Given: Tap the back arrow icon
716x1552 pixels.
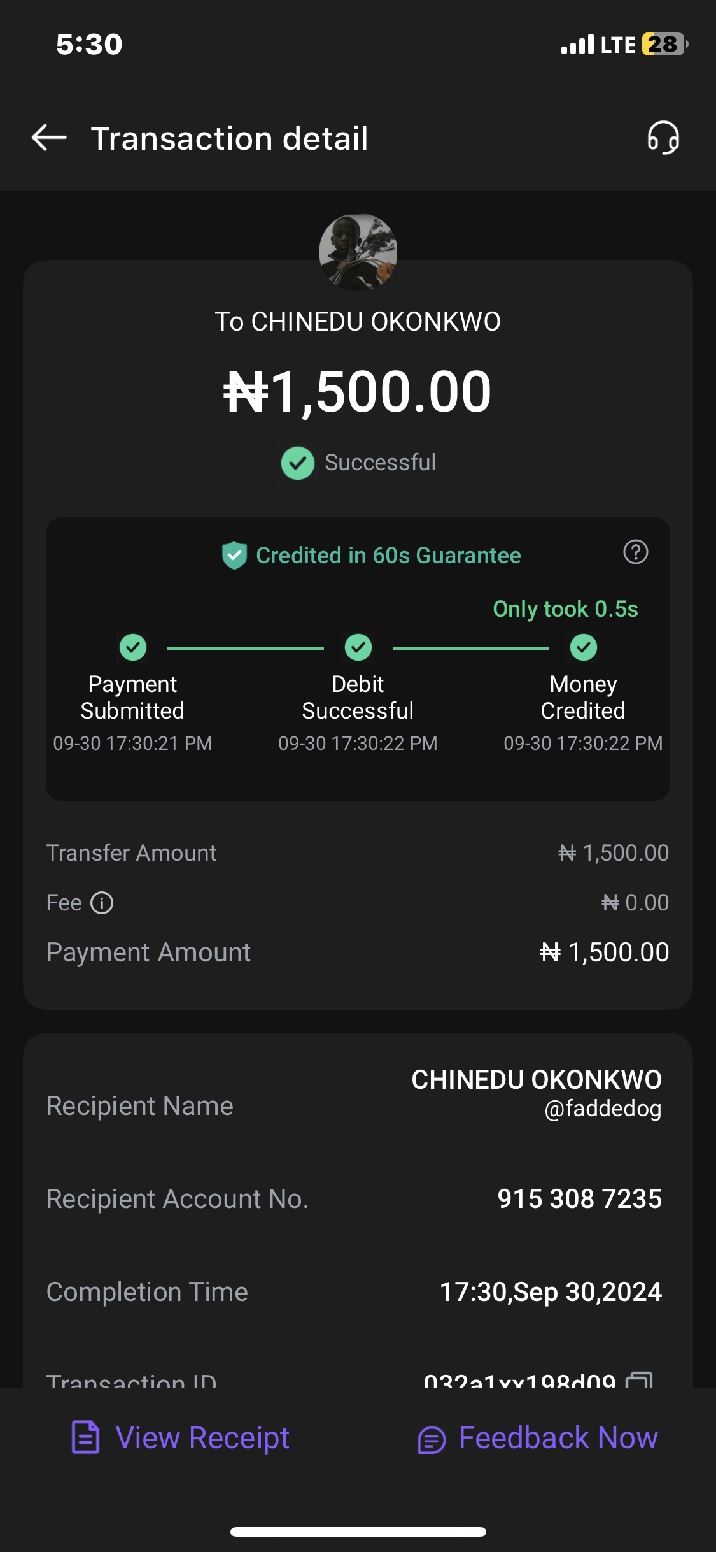Looking at the screenshot, I should (x=49, y=138).
